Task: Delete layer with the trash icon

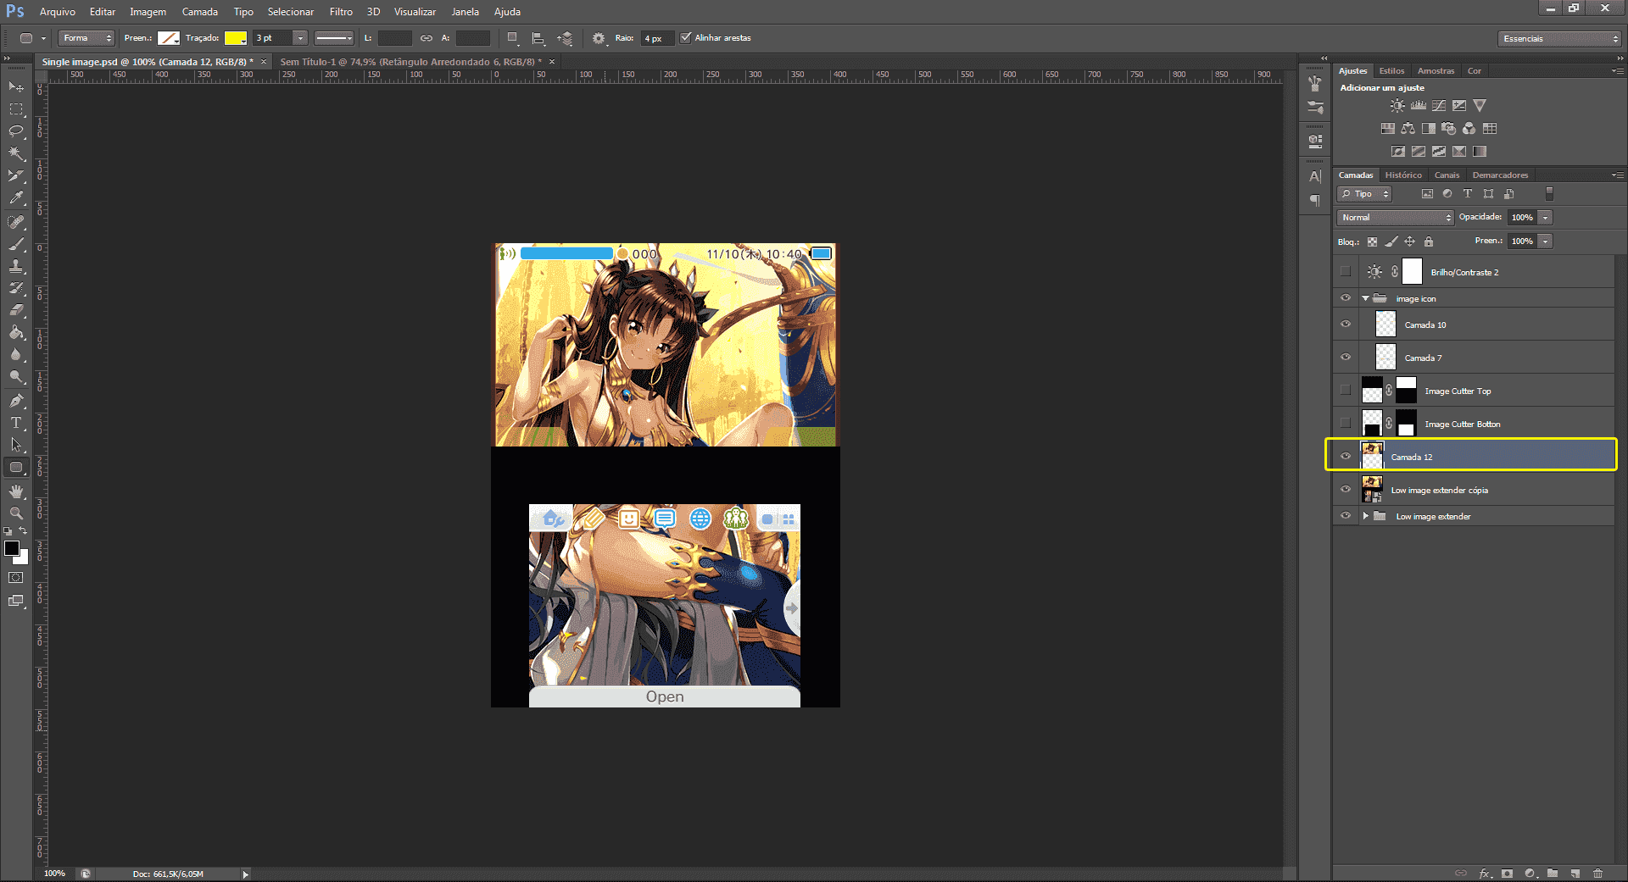Action: point(1597,873)
